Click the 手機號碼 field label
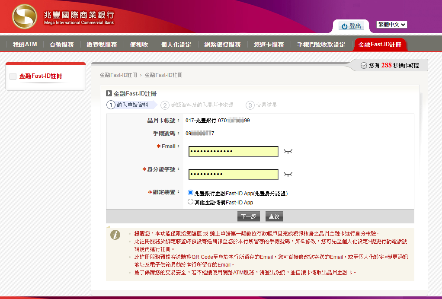Screen dimensions: 442x299 pyautogui.click(x=166, y=134)
